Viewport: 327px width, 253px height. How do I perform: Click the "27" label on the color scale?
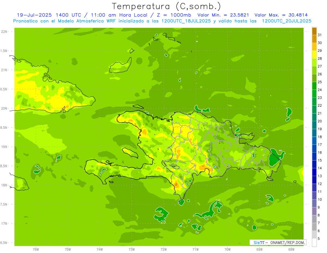tap(320, 66)
